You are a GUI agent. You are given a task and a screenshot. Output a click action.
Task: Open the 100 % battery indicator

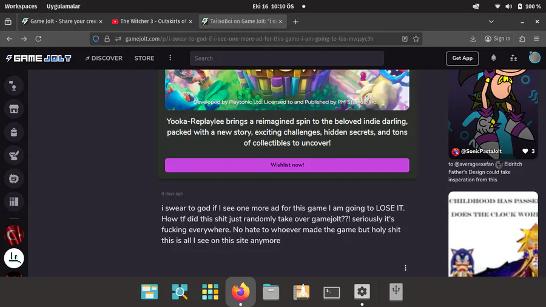click(529, 6)
